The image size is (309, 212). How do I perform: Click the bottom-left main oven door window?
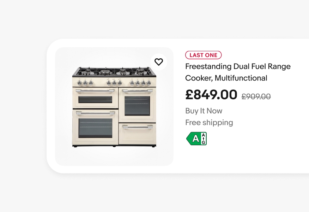pos(95,128)
